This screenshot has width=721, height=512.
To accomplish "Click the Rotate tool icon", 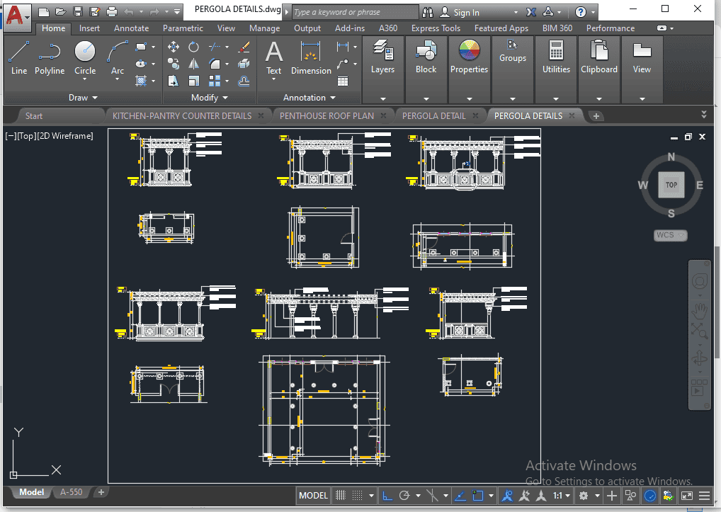I will click(x=193, y=47).
